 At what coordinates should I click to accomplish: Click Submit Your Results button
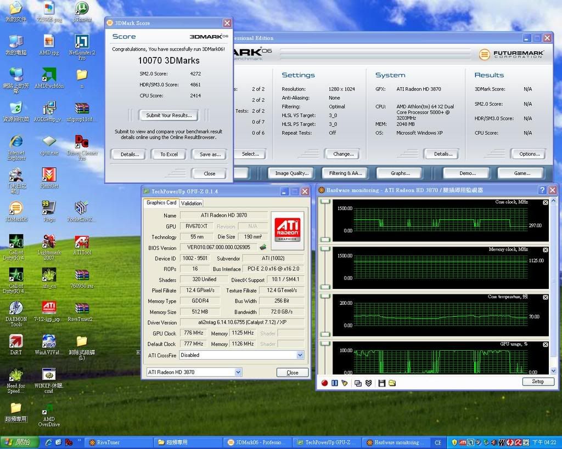169,115
